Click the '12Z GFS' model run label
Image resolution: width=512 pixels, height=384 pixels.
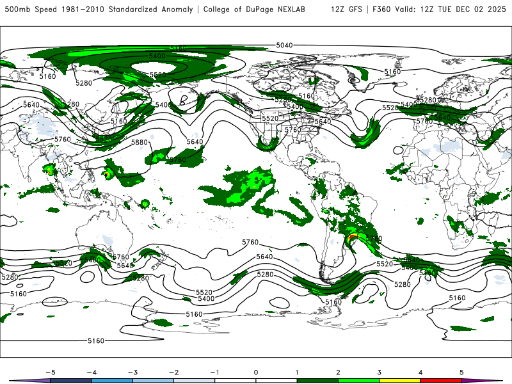coord(346,9)
